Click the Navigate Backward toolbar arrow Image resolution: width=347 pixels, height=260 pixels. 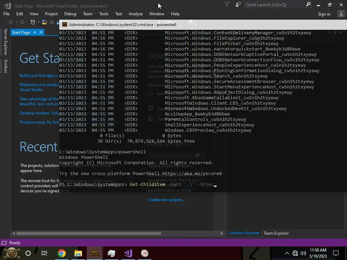(11, 22)
